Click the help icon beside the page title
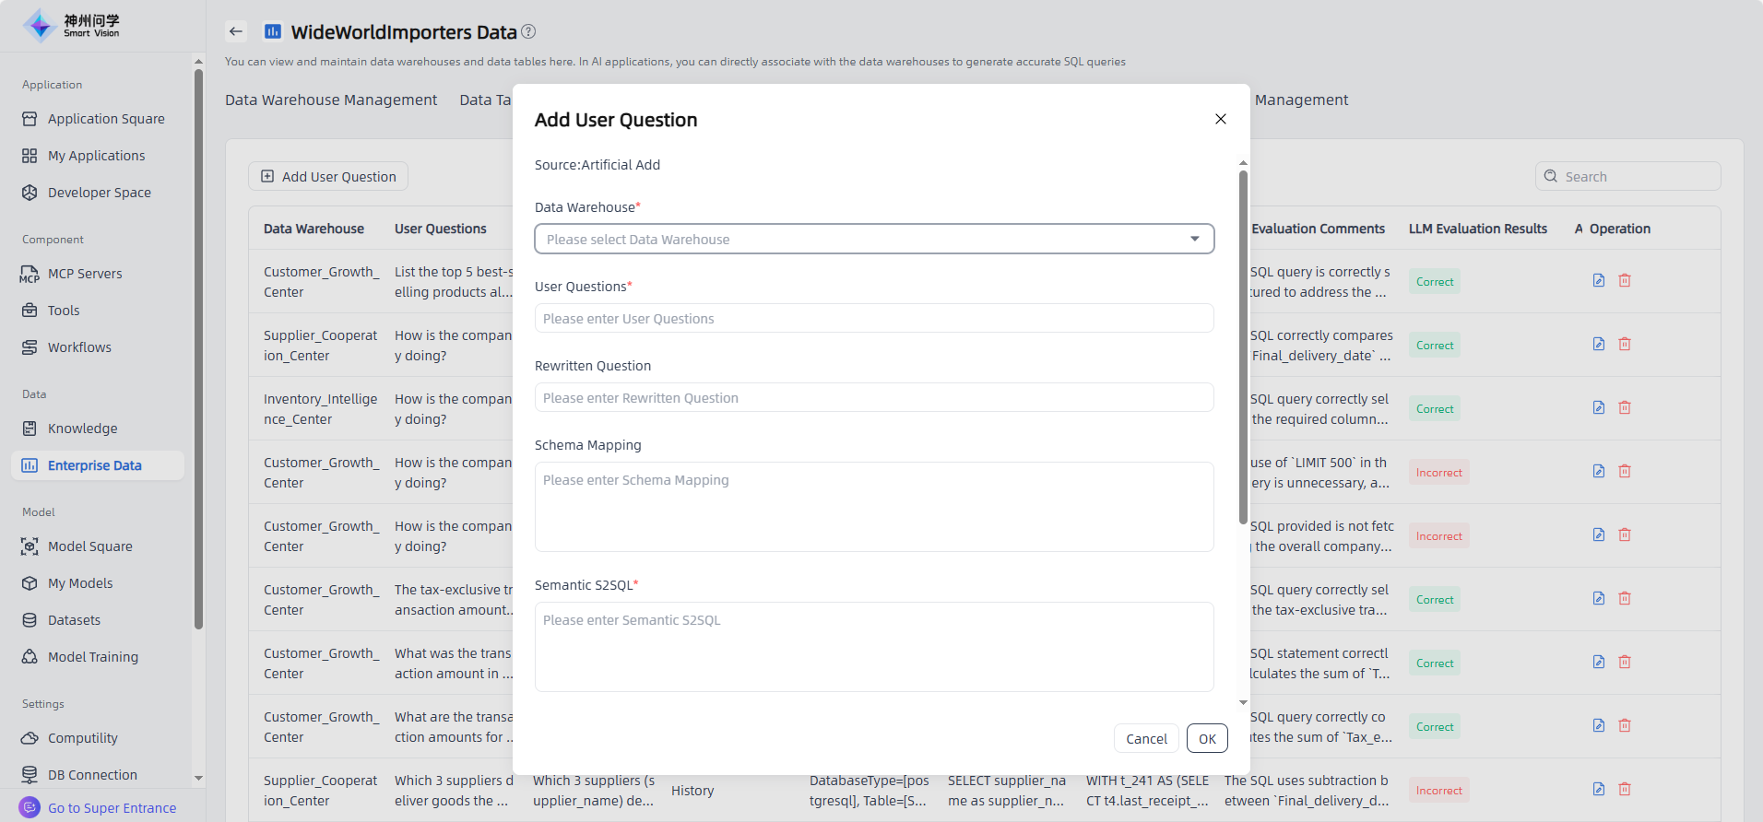 pyautogui.click(x=528, y=31)
